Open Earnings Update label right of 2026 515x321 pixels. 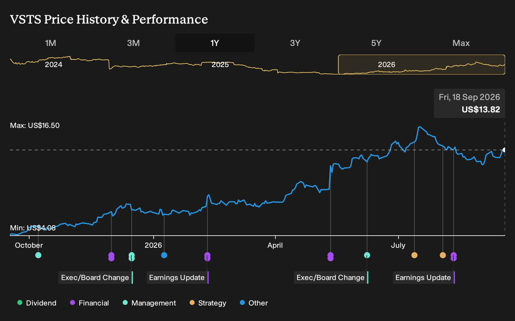point(178,278)
